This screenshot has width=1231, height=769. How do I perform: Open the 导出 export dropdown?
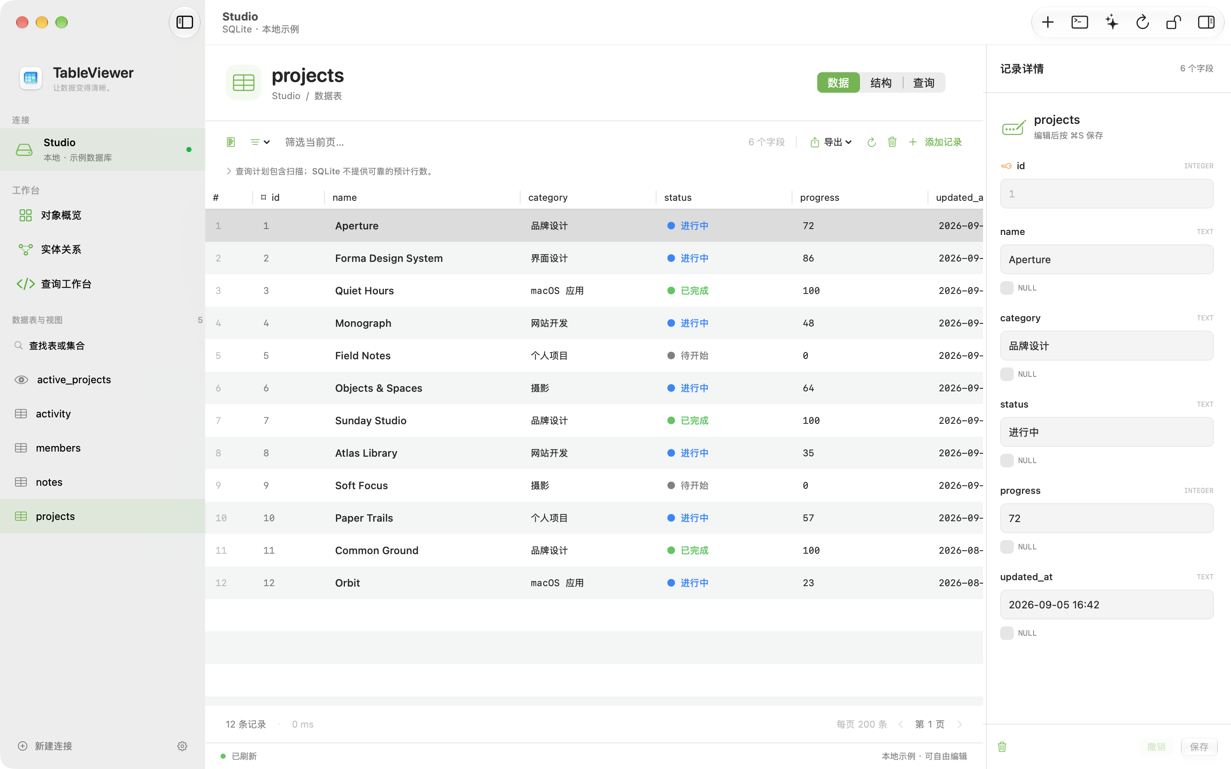pyautogui.click(x=830, y=142)
